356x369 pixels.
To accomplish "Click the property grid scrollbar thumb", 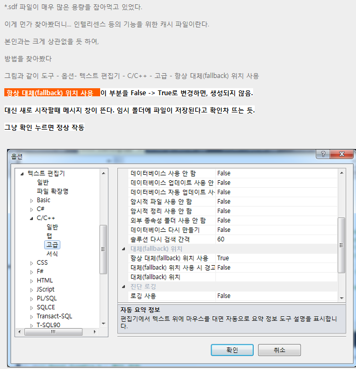I will [341, 245].
